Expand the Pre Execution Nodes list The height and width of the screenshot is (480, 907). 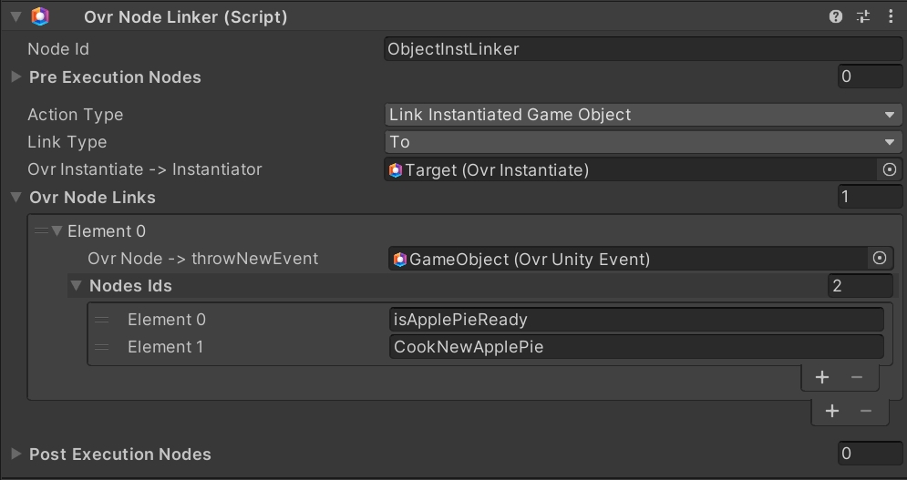(x=15, y=77)
